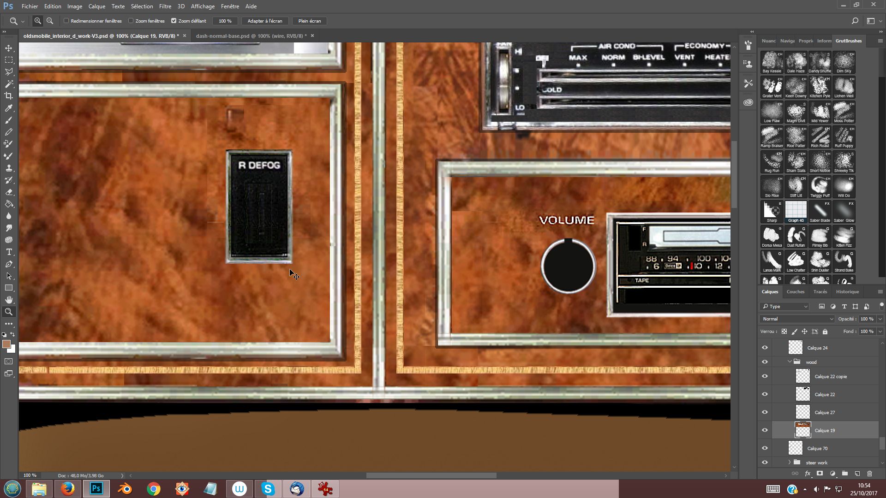
Task: Open the Filtre menu
Action: tap(165, 6)
